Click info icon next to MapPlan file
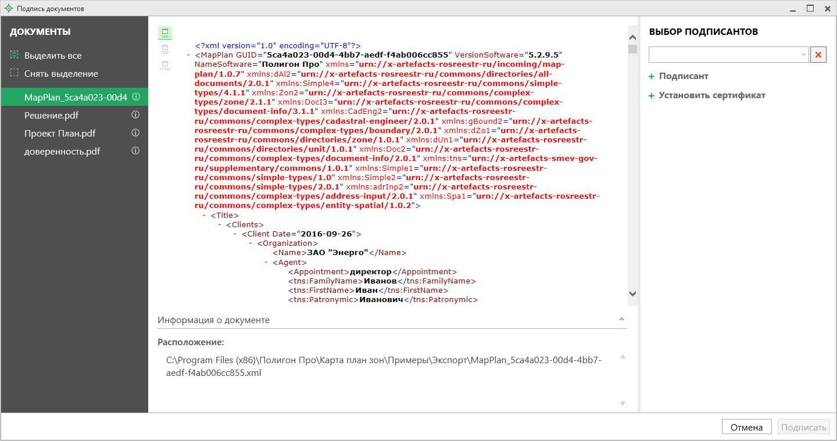This screenshot has height=441, width=837. tap(135, 97)
